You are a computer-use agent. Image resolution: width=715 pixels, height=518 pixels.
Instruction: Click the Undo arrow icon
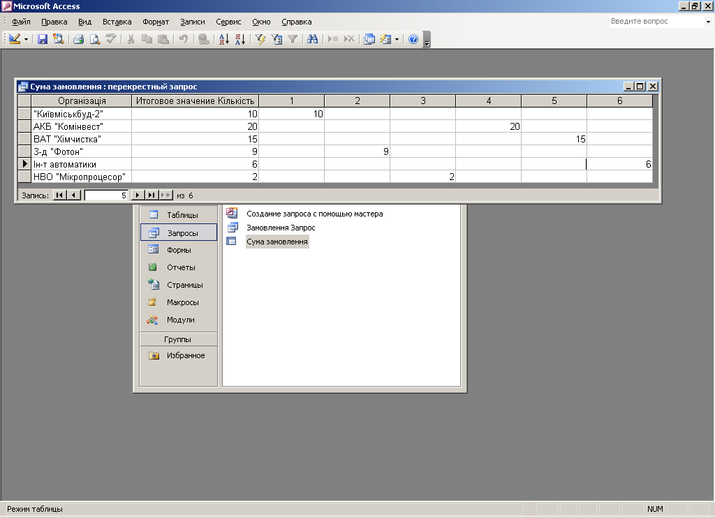point(184,39)
